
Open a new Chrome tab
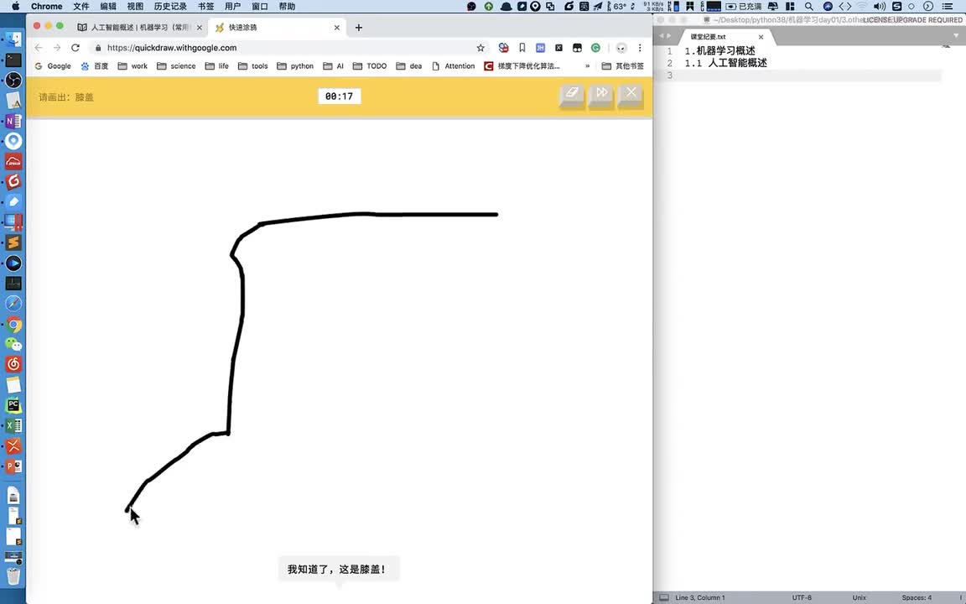click(x=359, y=28)
